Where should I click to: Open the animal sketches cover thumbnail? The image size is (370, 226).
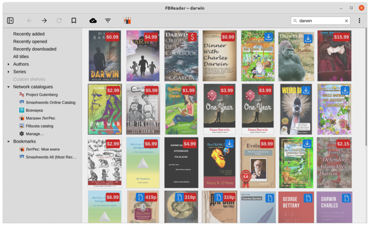click(x=105, y=162)
